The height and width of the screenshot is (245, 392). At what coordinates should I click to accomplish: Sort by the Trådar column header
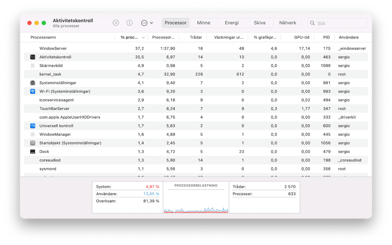click(196, 37)
